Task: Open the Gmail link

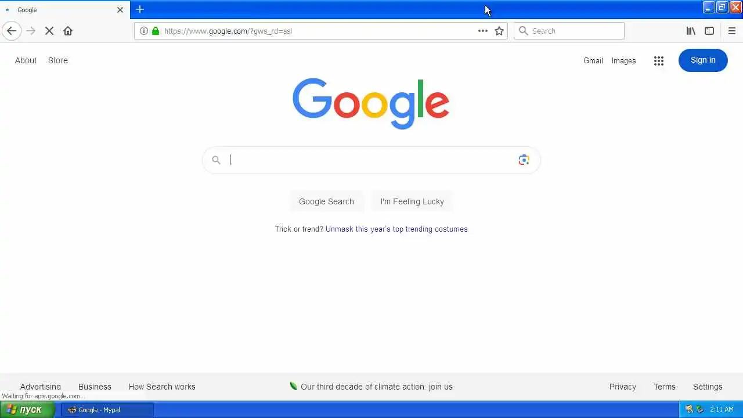Action: (x=593, y=60)
